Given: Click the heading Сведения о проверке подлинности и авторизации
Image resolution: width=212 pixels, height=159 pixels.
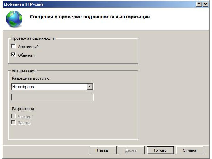Looking at the screenshot, I should 90,17.
